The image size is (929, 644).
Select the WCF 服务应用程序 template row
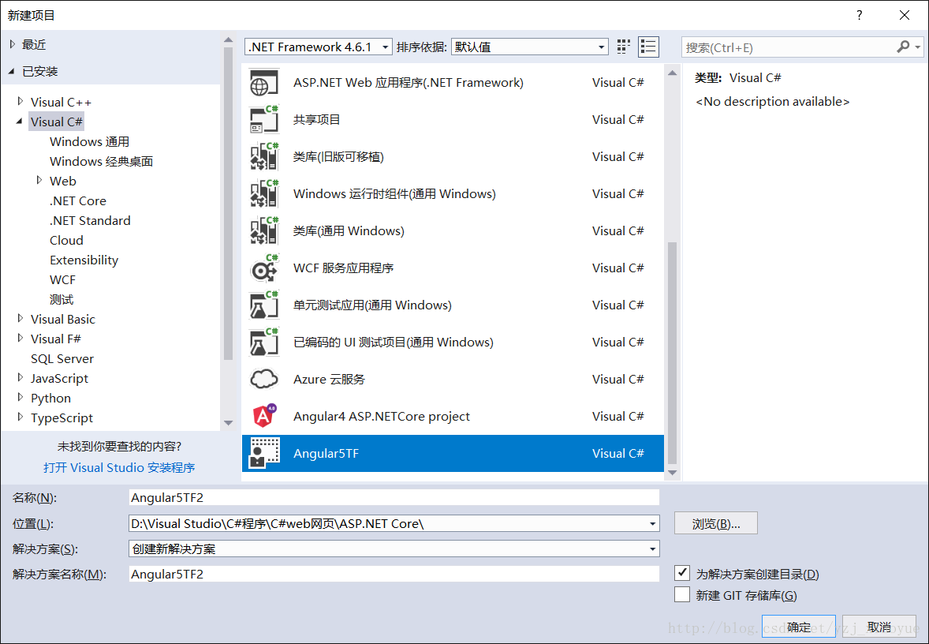(453, 268)
